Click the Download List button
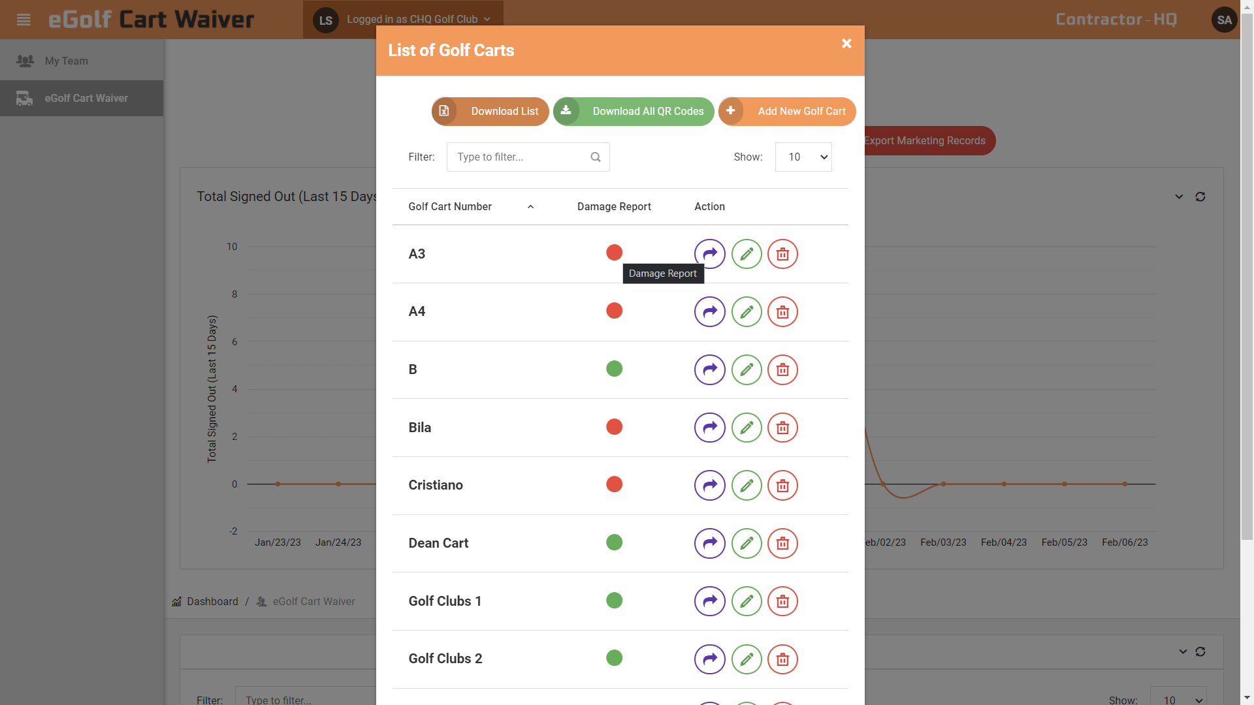The height and width of the screenshot is (705, 1254). point(490,112)
